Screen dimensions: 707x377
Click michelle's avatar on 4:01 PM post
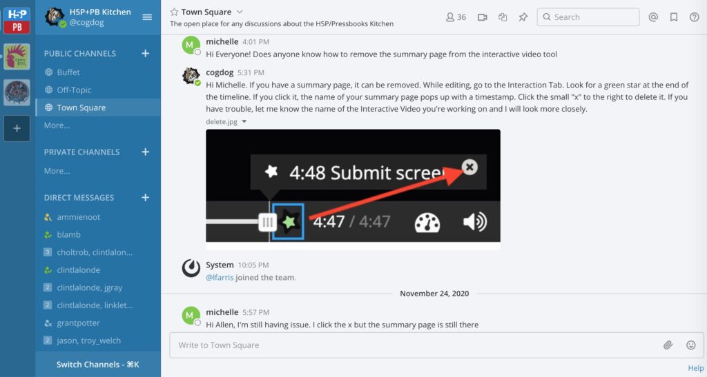[191, 45]
